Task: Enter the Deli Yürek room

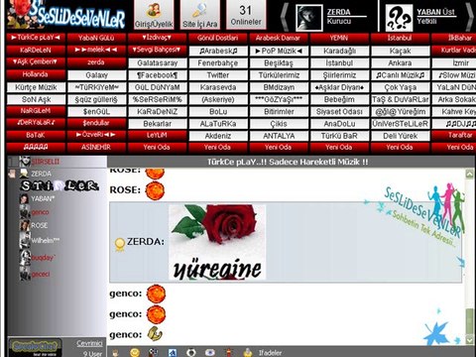Action: pyautogui.click(x=401, y=136)
